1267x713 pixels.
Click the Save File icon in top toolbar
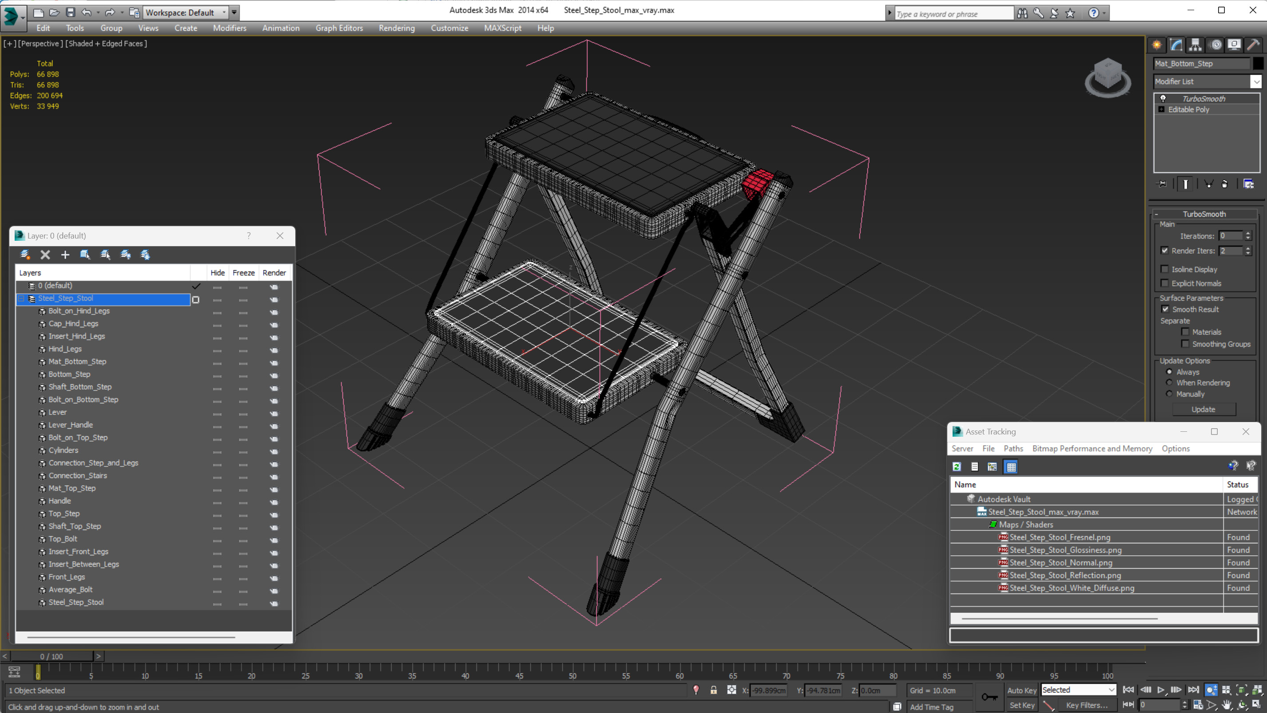tap(70, 12)
